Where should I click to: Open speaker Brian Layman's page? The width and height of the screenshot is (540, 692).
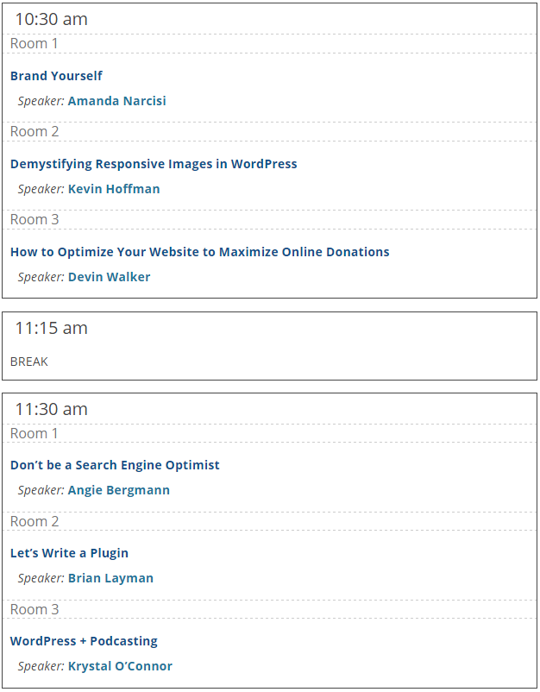point(110,578)
